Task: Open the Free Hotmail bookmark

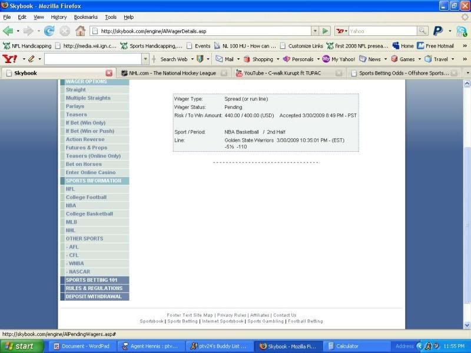Action: [436, 46]
